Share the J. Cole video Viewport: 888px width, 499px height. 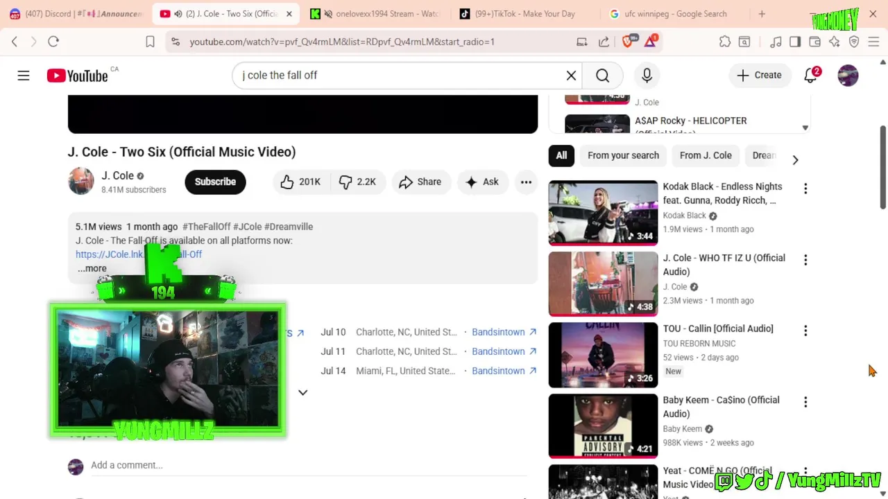(420, 182)
